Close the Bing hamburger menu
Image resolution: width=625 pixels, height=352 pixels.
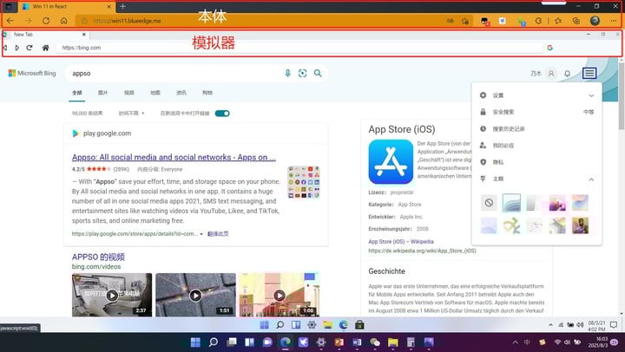point(589,74)
